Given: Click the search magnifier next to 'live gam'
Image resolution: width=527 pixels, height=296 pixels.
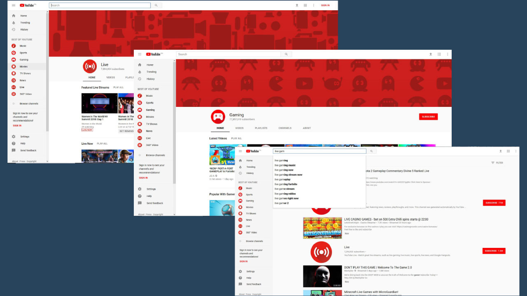Looking at the screenshot, I should pyautogui.click(x=371, y=151).
